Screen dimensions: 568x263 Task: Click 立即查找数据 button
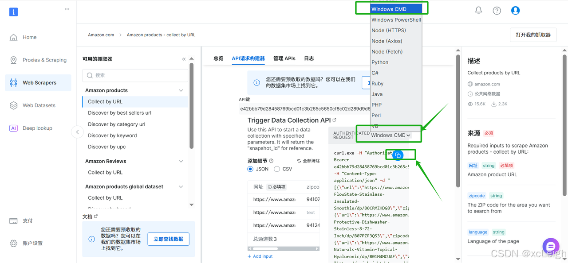(169, 239)
